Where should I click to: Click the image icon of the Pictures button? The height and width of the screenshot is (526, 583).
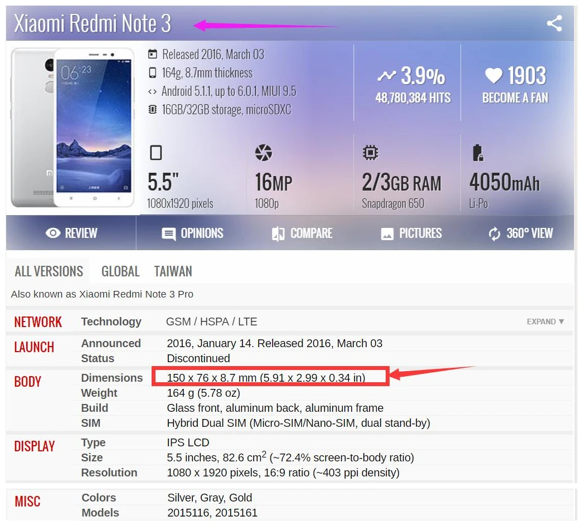387,234
